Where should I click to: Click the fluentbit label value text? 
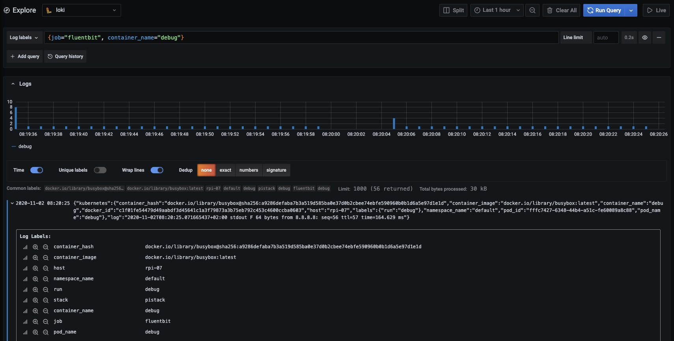coord(158,321)
